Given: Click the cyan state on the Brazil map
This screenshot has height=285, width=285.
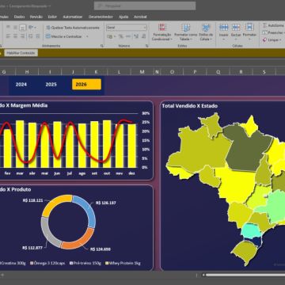Looking at the screenshot, I should [250, 230].
